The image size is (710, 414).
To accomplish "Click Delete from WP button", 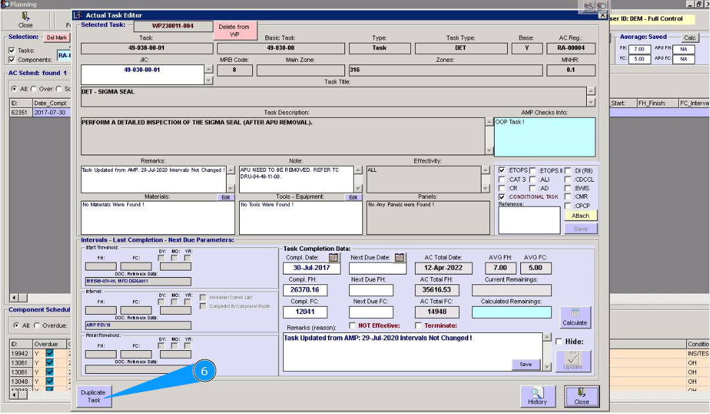I will [234, 30].
